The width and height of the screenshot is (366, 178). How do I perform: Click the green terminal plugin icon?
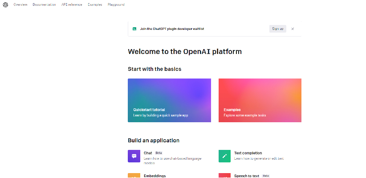134,29
